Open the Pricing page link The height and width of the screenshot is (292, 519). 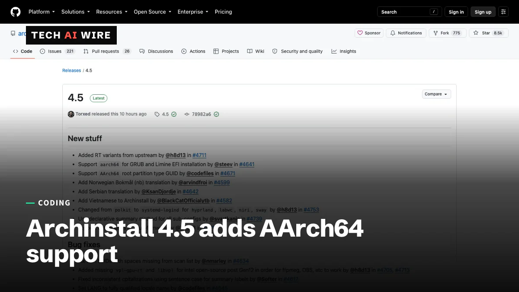pos(223,12)
